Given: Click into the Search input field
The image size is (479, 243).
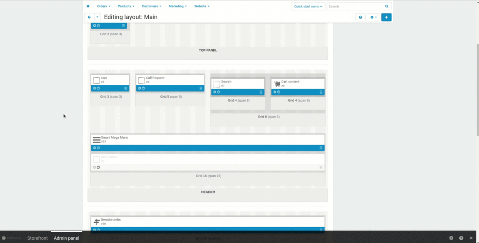Looking at the screenshot, I should [x=354, y=7].
